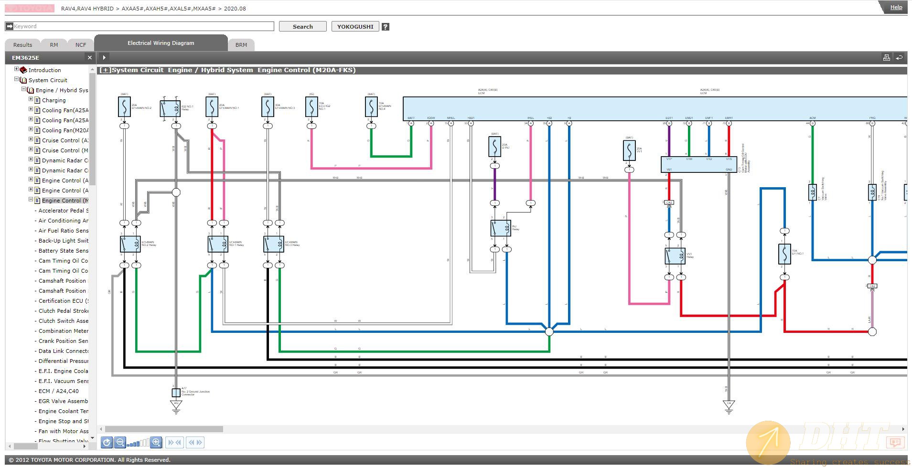Switch to the RM tab
The width and height of the screenshot is (912, 468).
click(x=54, y=45)
